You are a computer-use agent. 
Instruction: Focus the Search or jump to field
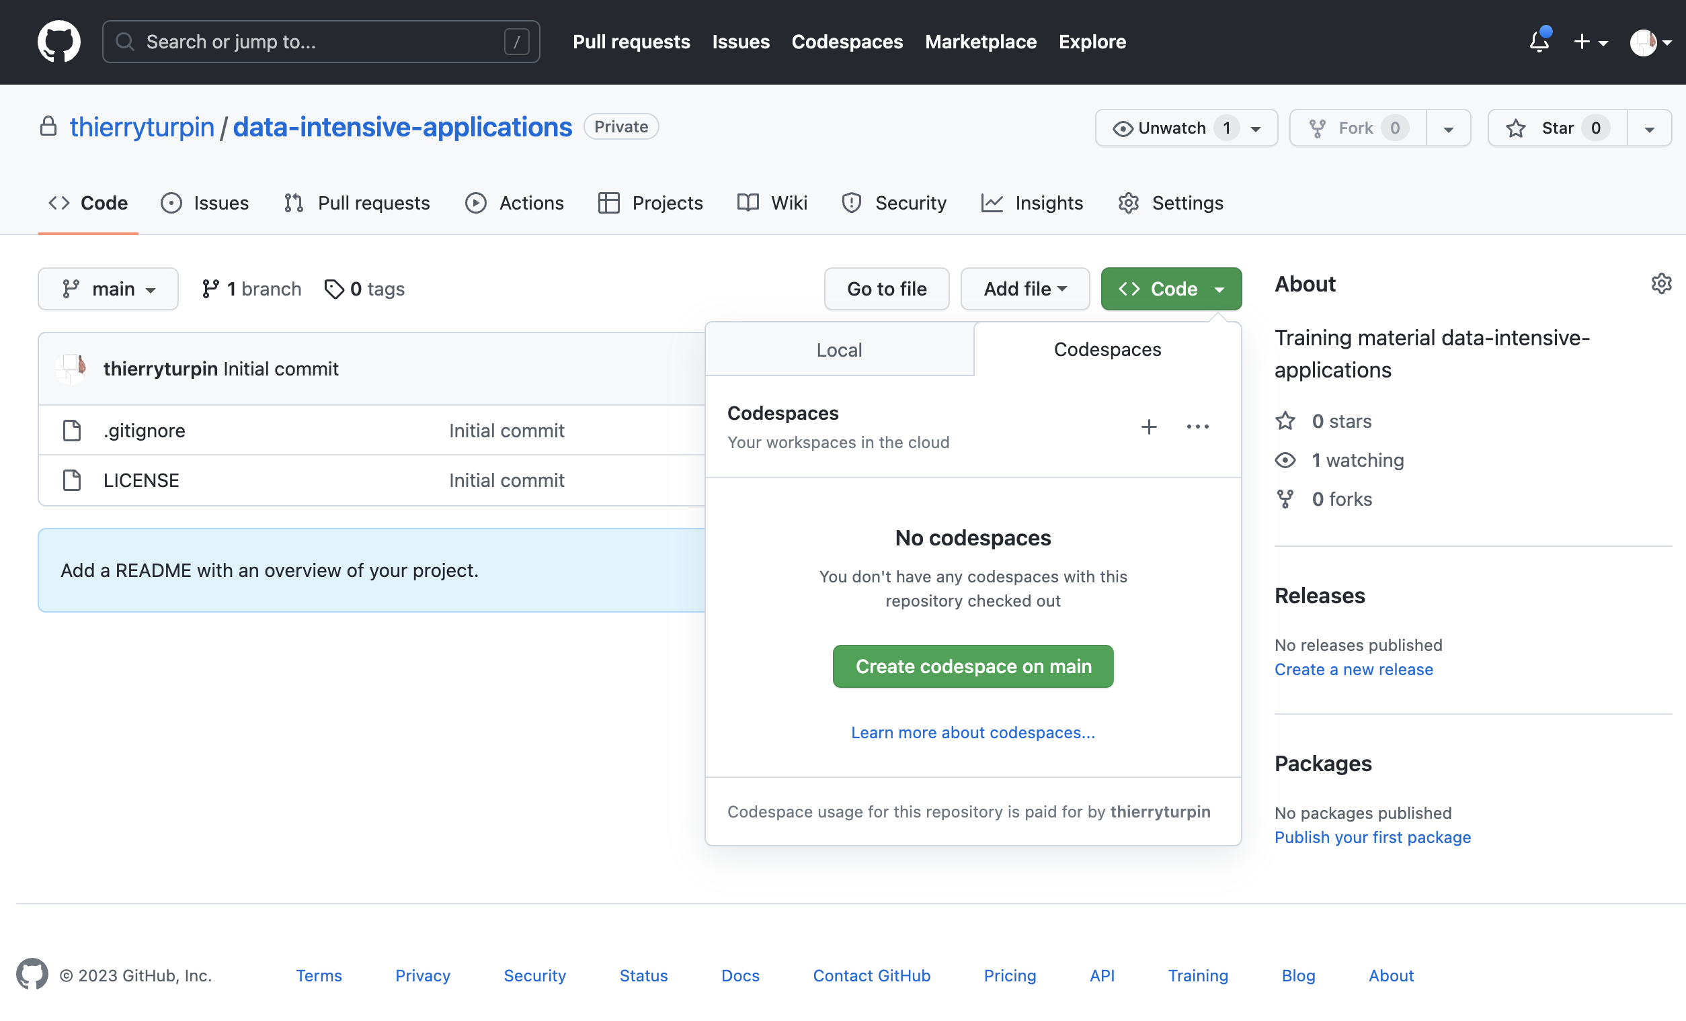click(x=320, y=42)
